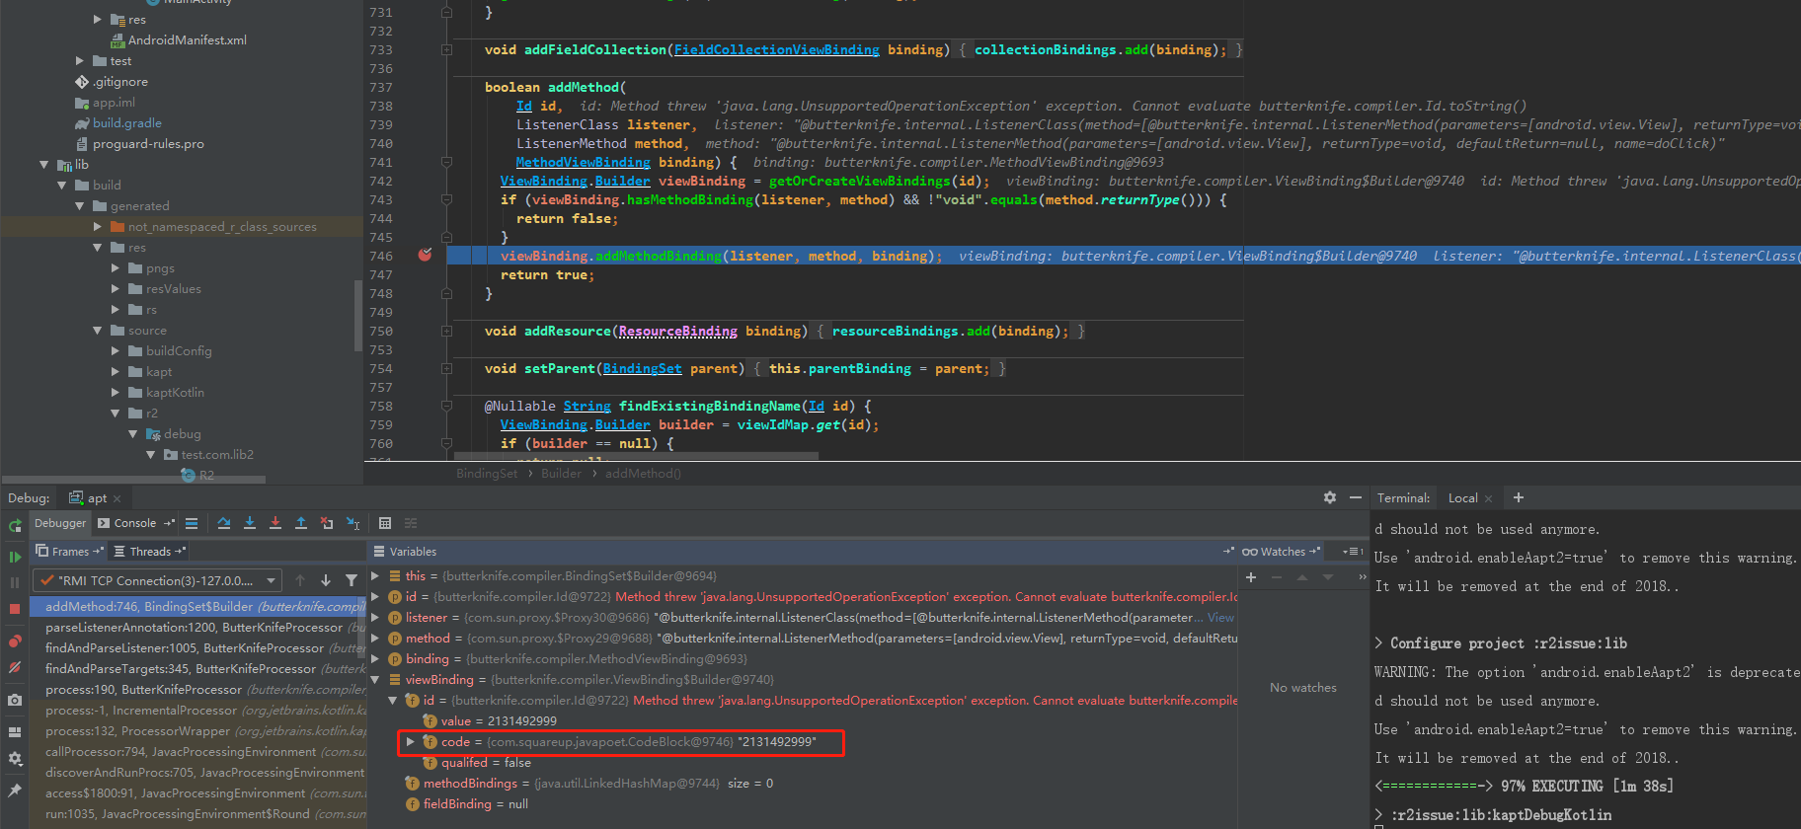Expand the method variable node
Viewport: 1801px width, 829px height.
(375, 638)
